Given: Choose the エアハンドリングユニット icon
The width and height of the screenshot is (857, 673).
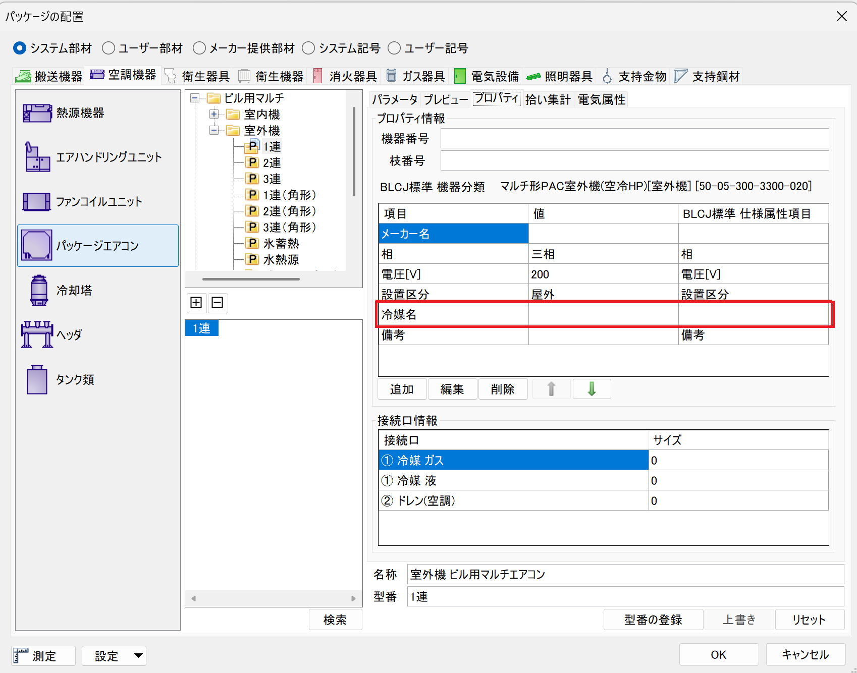Looking at the screenshot, I should pyautogui.click(x=37, y=157).
